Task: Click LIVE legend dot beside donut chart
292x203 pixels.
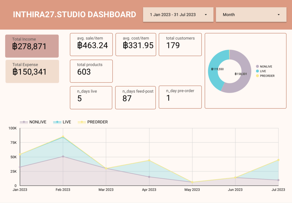Action: [257, 71]
